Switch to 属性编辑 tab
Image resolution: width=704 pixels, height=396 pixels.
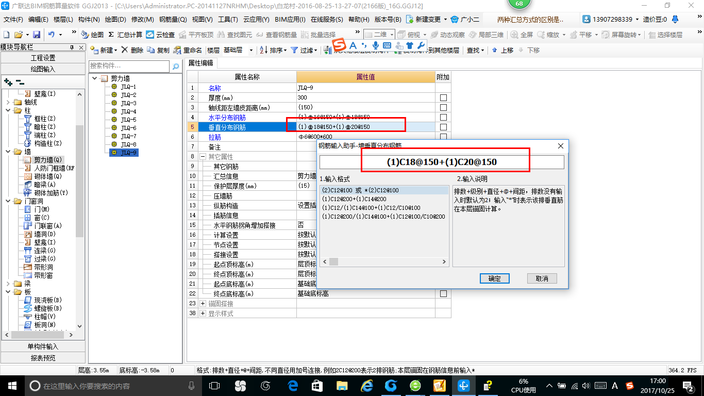click(x=200, y=63)
